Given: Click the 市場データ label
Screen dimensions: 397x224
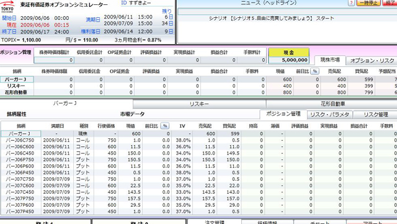Looking at the screenshot, I should click(132, 114).
